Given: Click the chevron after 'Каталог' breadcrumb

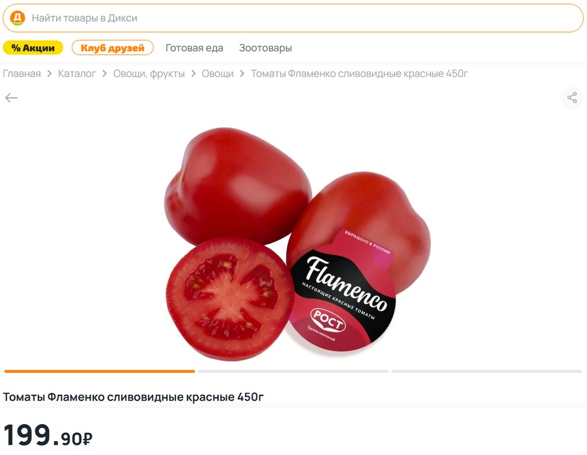Looking at the screenshot, I should point(105,74).
